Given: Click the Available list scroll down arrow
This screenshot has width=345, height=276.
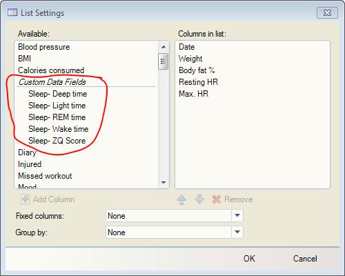Looking at the screenshot, I should [164, 183].
